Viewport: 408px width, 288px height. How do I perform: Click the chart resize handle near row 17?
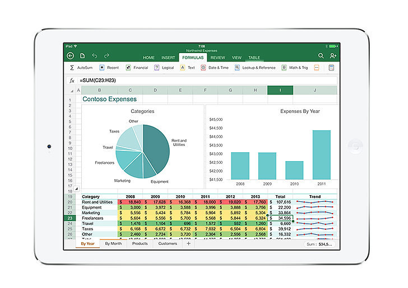[x=76, y=189]
